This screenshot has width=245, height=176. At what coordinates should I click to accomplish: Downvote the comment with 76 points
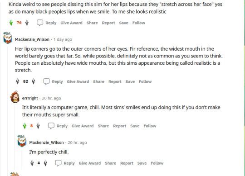point(27,23)
